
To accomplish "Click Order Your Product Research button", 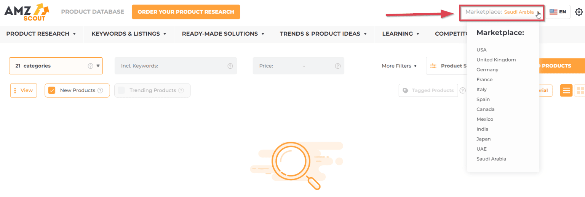I will click(x=186, y=12).
